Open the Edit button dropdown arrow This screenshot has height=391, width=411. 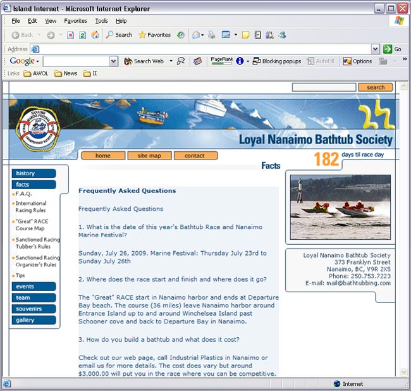[x=235, y=35]
